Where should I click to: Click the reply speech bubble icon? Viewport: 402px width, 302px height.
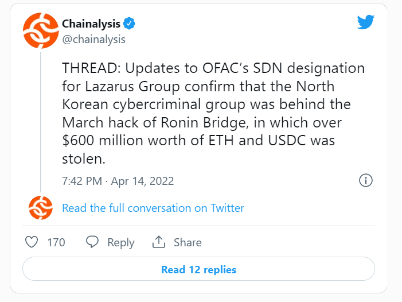click(92, 242)
